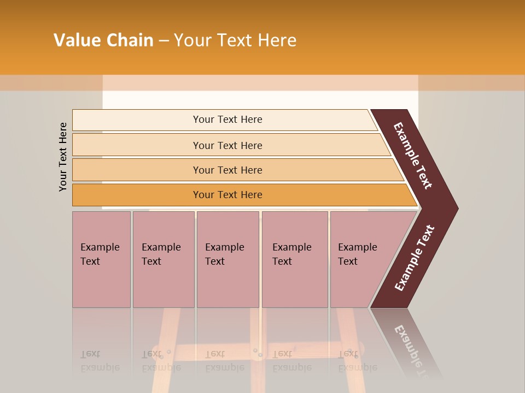Click the topmost 'Your Text Here' bar

225,120
